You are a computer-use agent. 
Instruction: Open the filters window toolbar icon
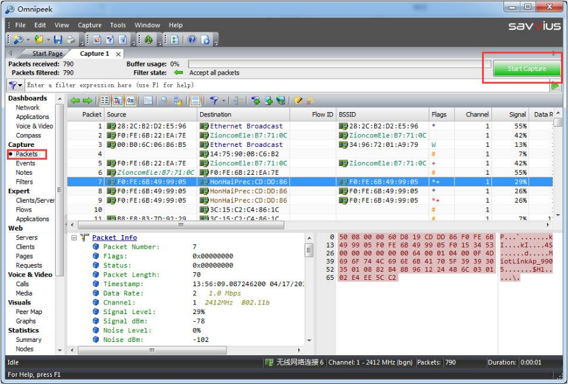(x=110, y=39)
